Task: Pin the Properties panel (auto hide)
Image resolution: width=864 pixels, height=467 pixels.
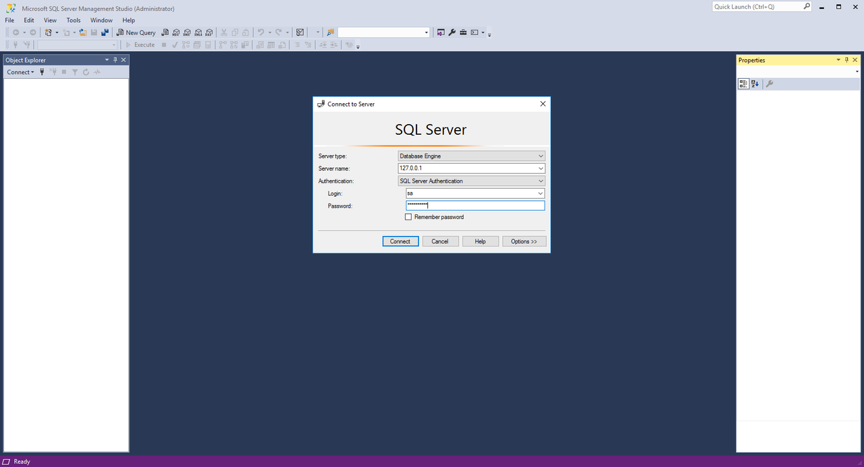Action: [846, 60]
